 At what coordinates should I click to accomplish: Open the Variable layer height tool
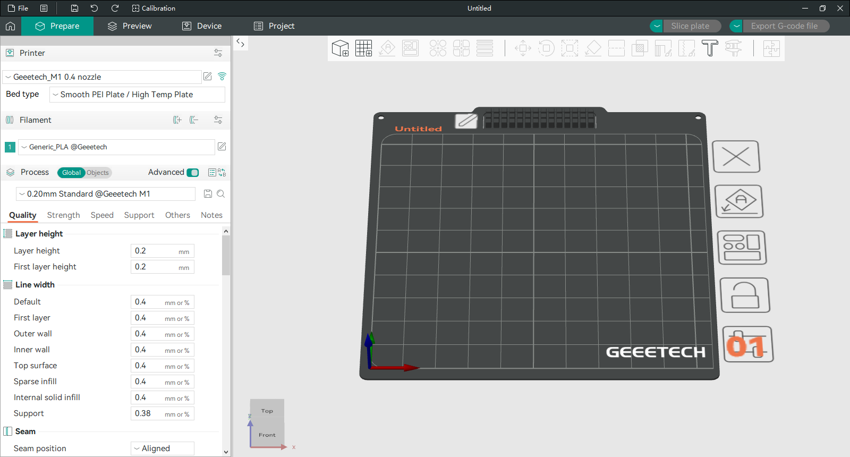(x=484, y=48)
